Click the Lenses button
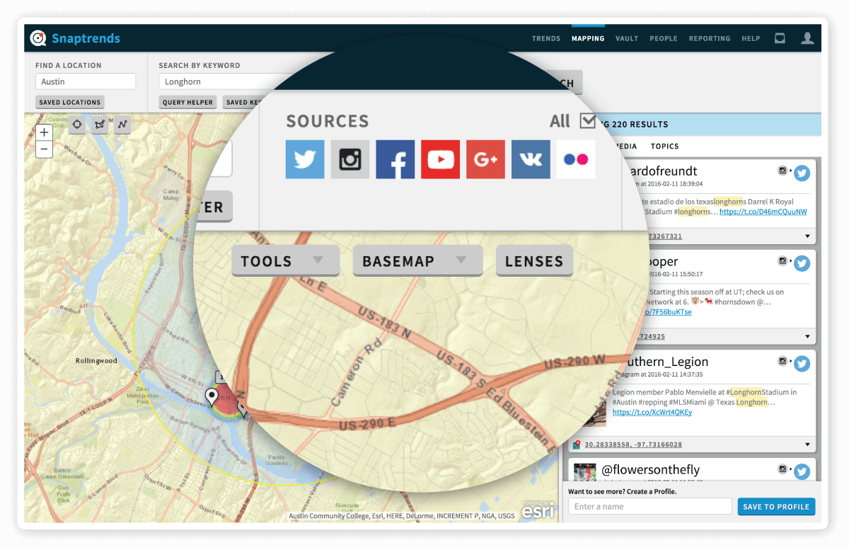 534,261
